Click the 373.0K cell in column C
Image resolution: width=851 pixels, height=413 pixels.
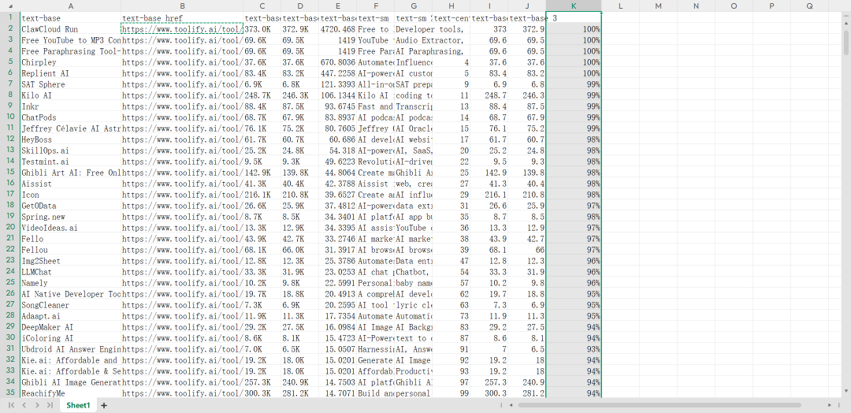pos(262,29)
